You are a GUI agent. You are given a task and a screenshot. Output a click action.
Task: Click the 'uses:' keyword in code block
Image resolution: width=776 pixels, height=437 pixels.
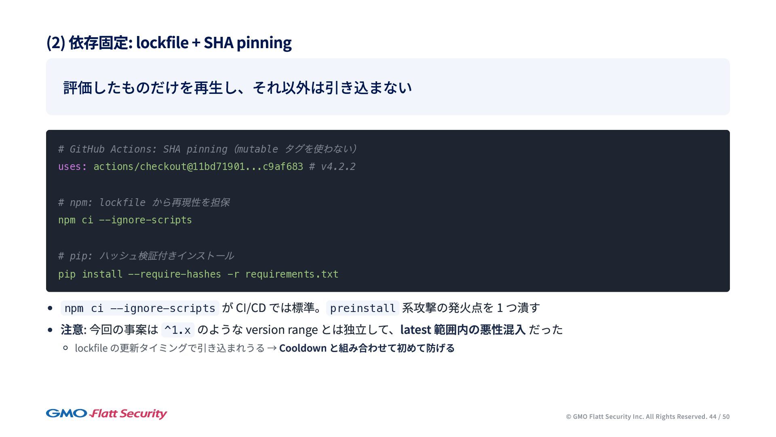point(72,167)
